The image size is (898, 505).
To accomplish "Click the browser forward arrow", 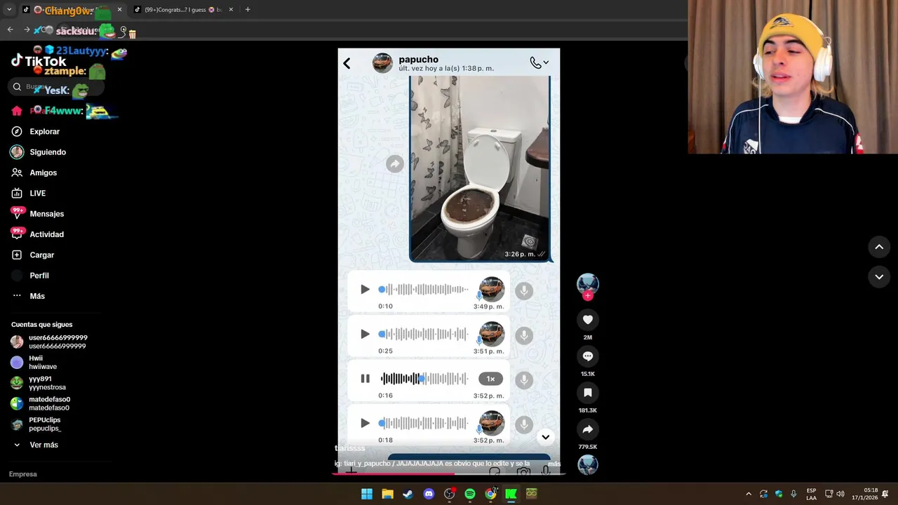I will coord(27,29).
